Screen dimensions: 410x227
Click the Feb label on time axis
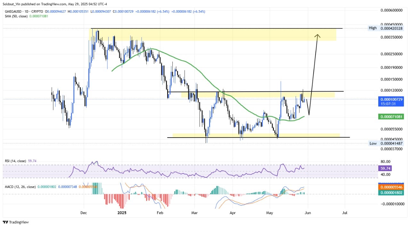tap(160, 212)
